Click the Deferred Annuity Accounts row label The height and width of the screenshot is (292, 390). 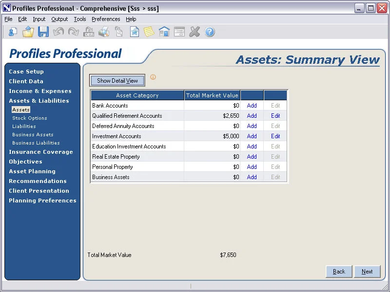click(123, 126)
